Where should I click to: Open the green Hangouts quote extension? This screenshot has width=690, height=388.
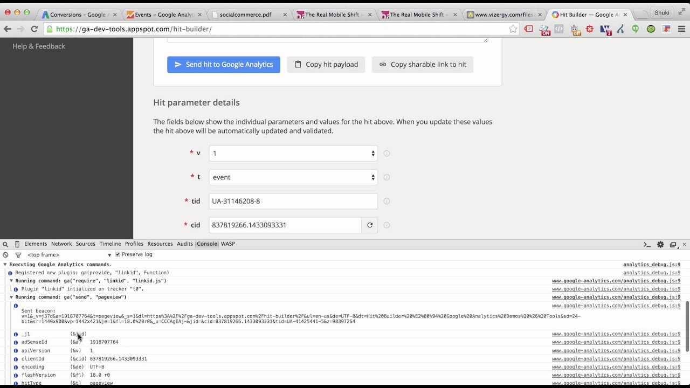point(636,29)
